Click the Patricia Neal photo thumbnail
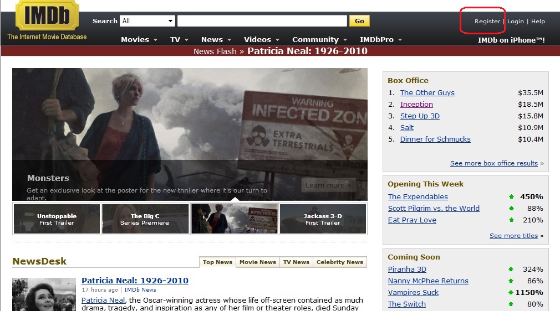Viewport: 560px width, 311px height. point(44,294)
